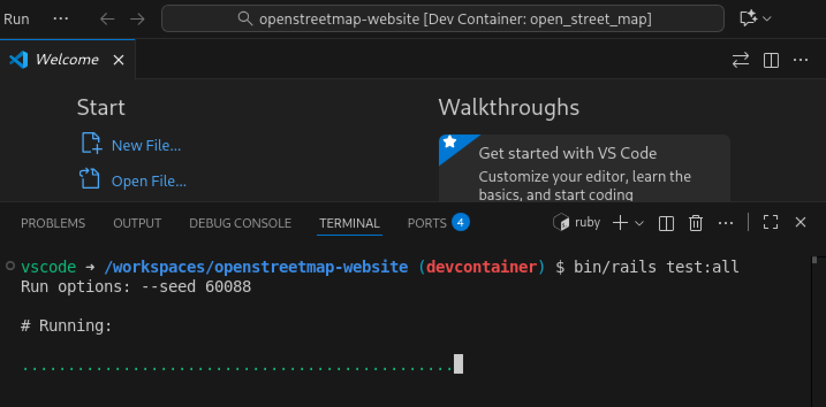Go forward with the right arrow
Viewport: 826px width, 407px height.
(138, 19)
